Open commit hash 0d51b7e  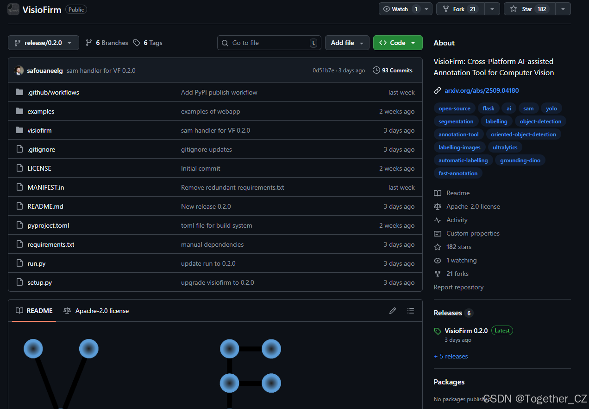(x=323, y=70)
